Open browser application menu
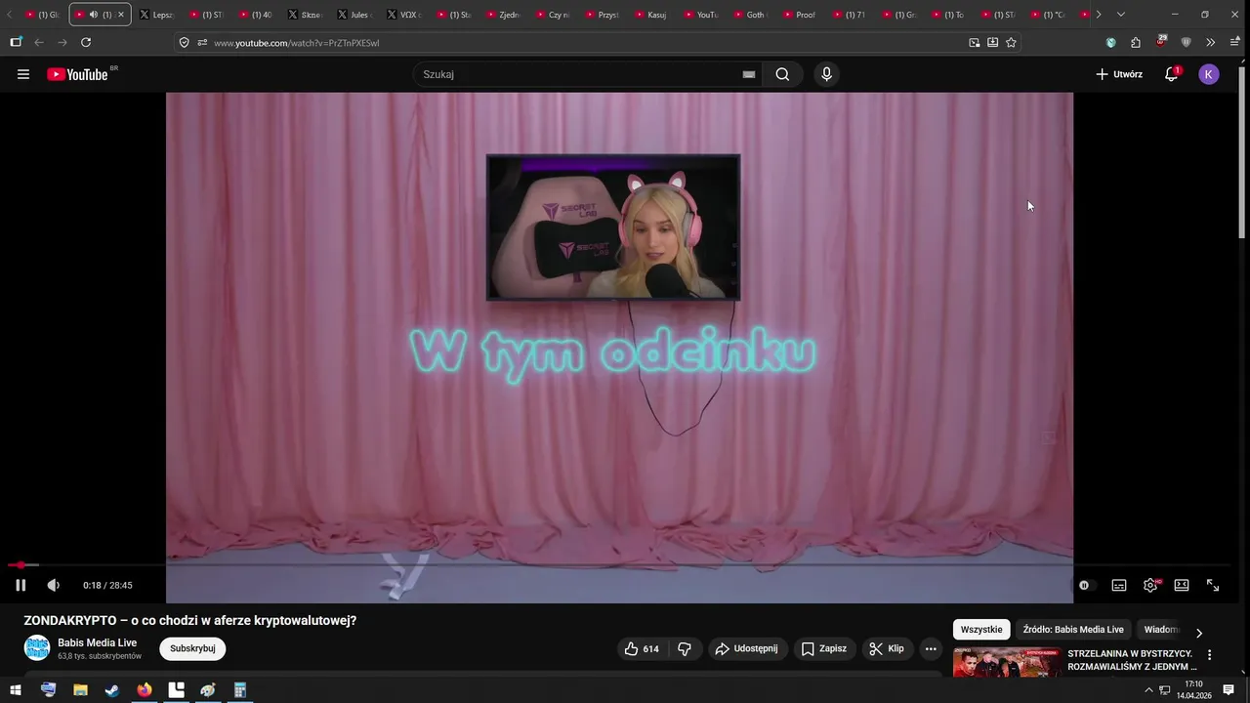1250x703 pixels. point(1236,42)
